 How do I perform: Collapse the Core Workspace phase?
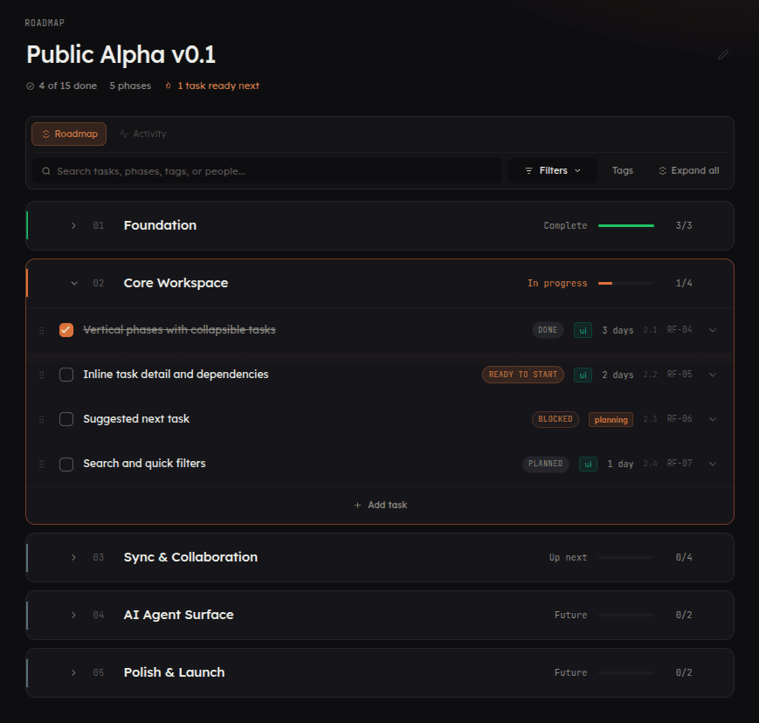[73, 283]
